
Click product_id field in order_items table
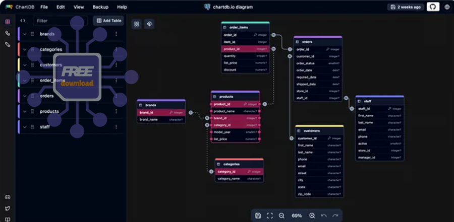(x=246, y=49)
